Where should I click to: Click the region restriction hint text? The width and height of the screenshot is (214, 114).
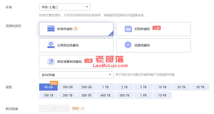pyautogui.click(x=92, y=15)
